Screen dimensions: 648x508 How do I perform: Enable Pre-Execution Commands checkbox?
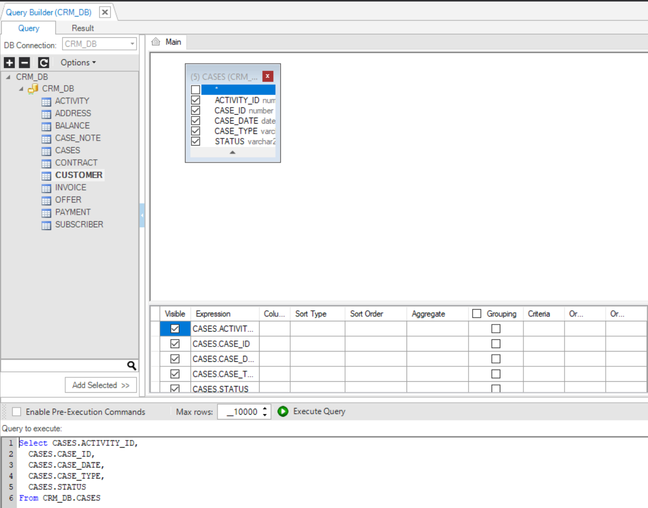tap(17, 412)
